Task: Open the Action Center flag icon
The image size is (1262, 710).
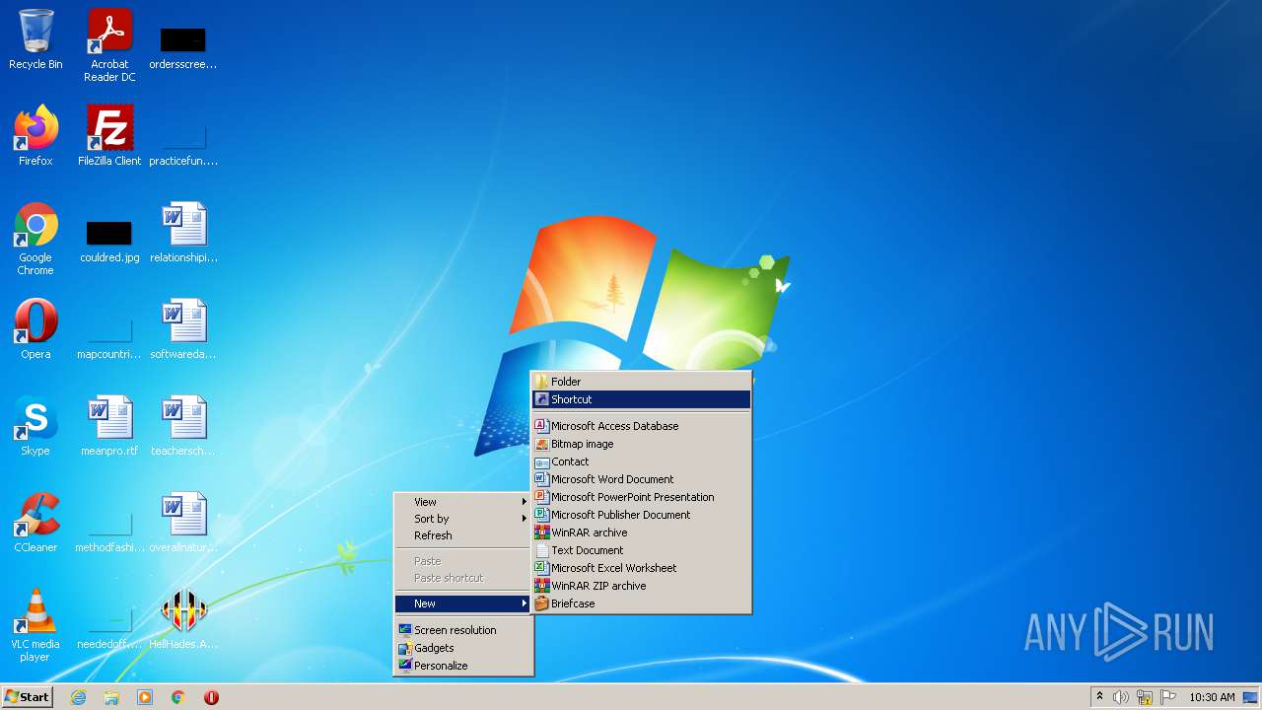Action: pos(1168,697)
